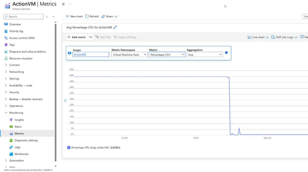The width and height of the screenshot is (308, 172).
Task: Click the Overview monitor icon
Action: click(x=6, y=24)
